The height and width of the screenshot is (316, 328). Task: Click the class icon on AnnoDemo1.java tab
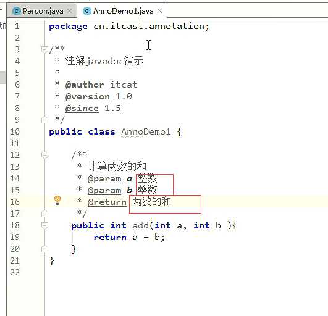point(87,11)
